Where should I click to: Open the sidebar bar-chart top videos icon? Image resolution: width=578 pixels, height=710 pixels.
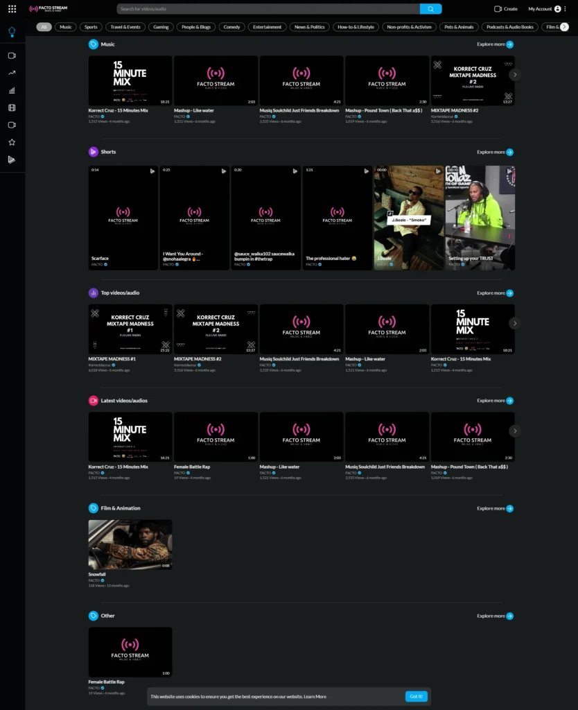pyautogui.click(x=12, y=90)
